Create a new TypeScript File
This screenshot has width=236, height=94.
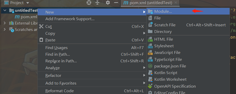click(x=188, y=59)
